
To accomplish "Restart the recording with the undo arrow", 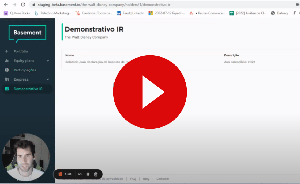I will (80, 174).
